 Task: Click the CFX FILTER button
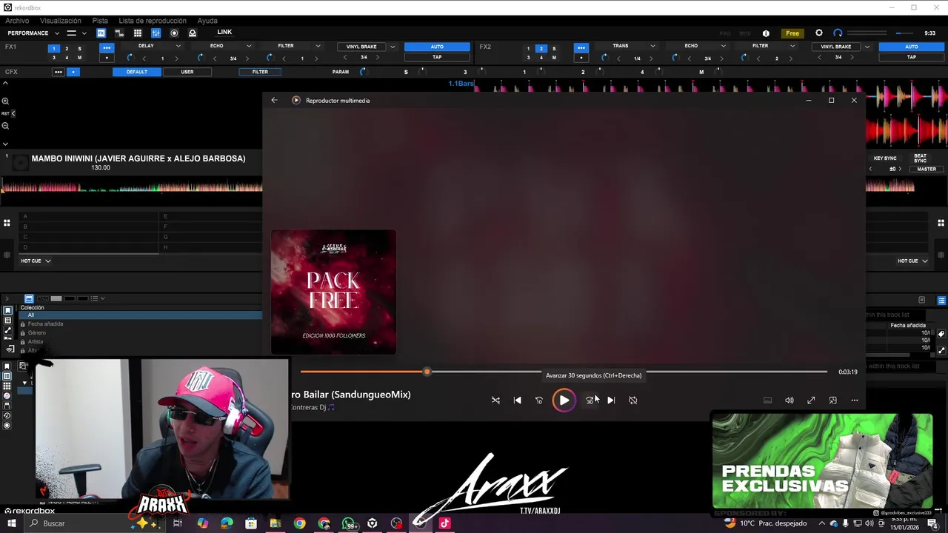point(260,72)
